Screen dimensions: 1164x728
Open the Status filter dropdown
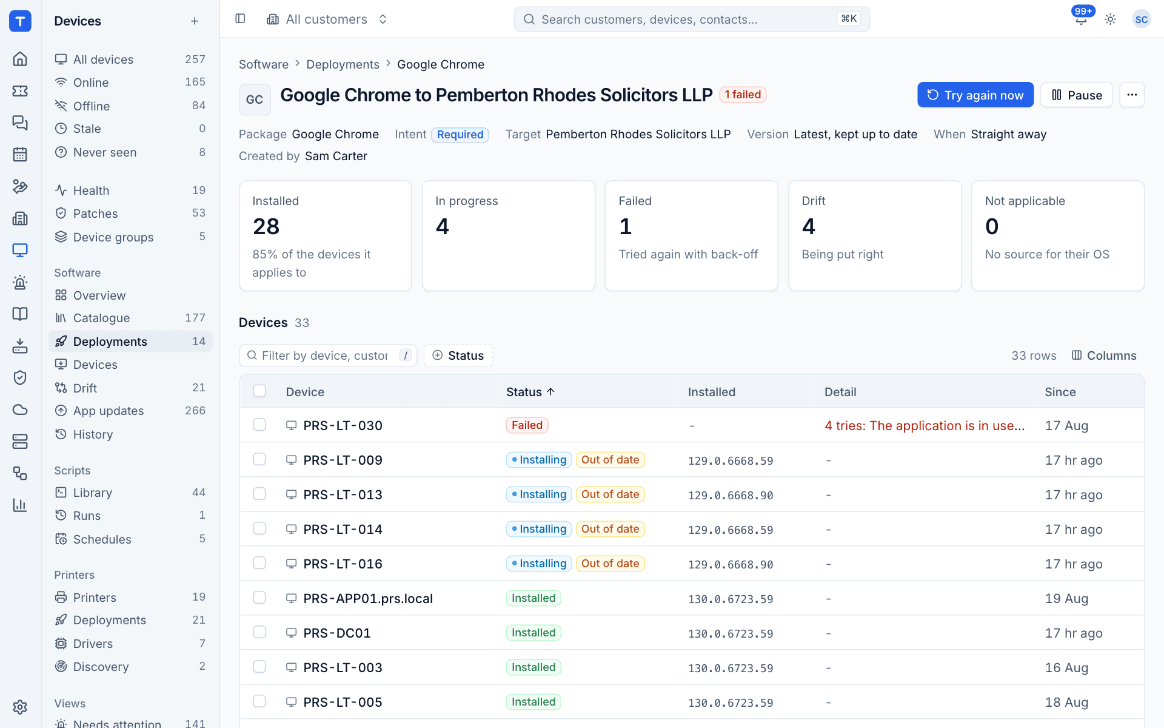[458, 356]
